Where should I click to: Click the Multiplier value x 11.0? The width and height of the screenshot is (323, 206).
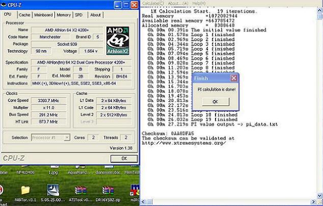48,108
